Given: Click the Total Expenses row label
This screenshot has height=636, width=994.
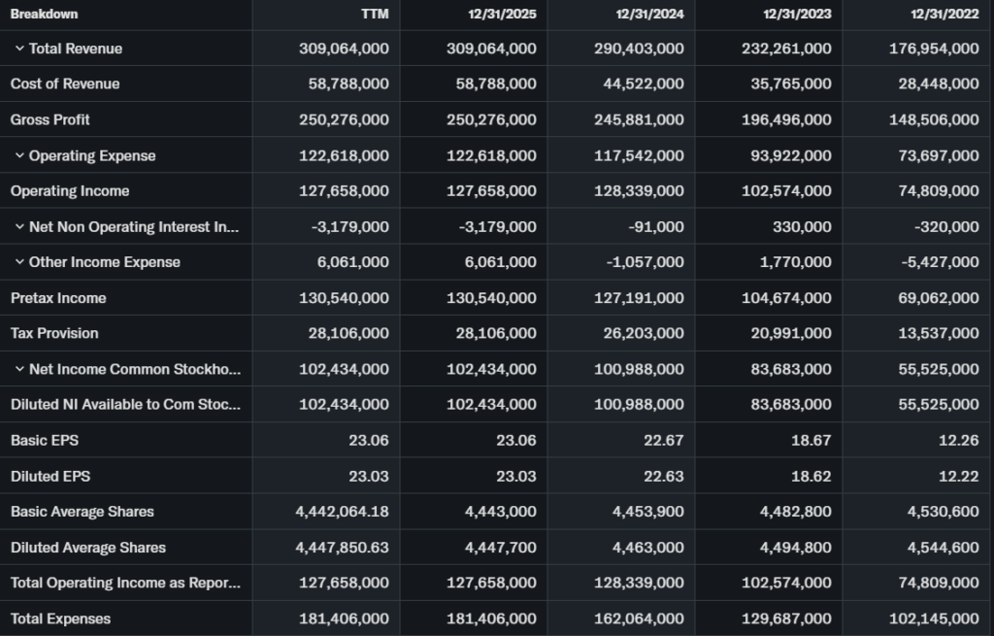Looking at the screenshot, I should click(60, 619).
